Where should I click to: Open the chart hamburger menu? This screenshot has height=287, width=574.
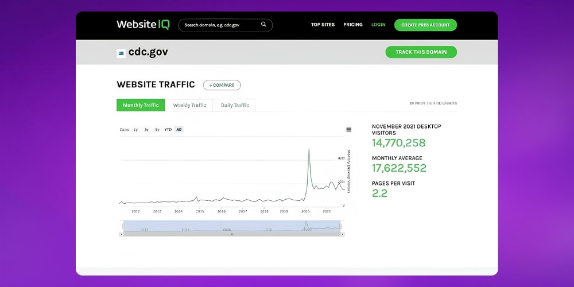349,130
